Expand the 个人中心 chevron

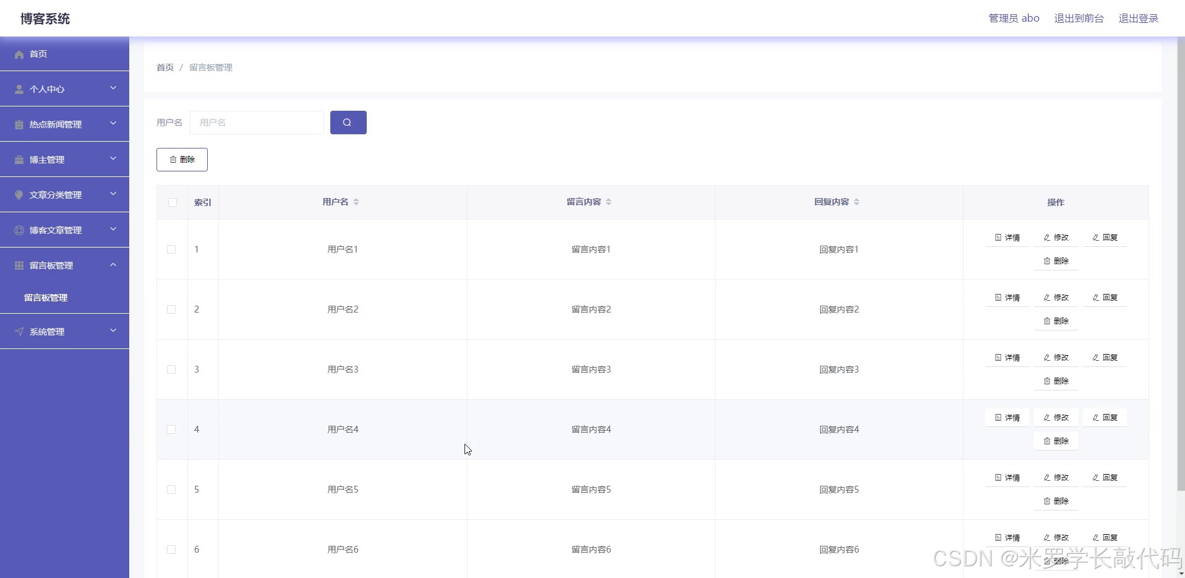coord(113,88)
